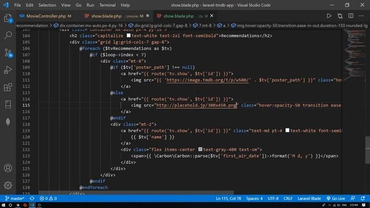Open the Go menu
This screenshot has width=370, height=208.
pos(79,5)
